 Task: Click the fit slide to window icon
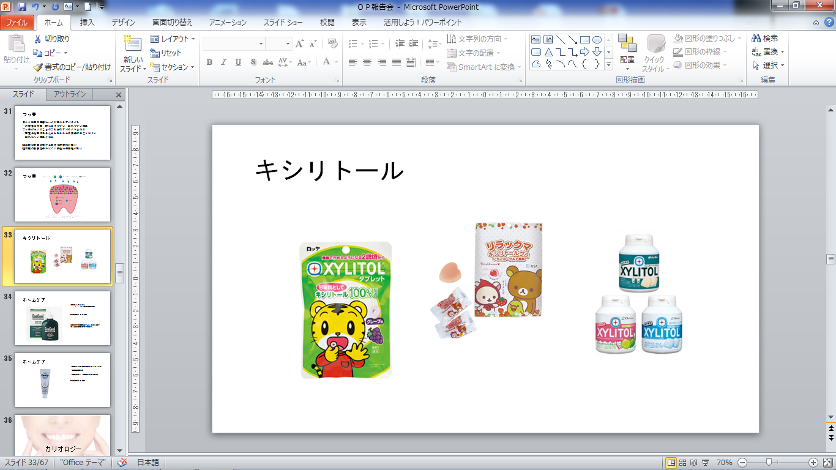[827, 463]
